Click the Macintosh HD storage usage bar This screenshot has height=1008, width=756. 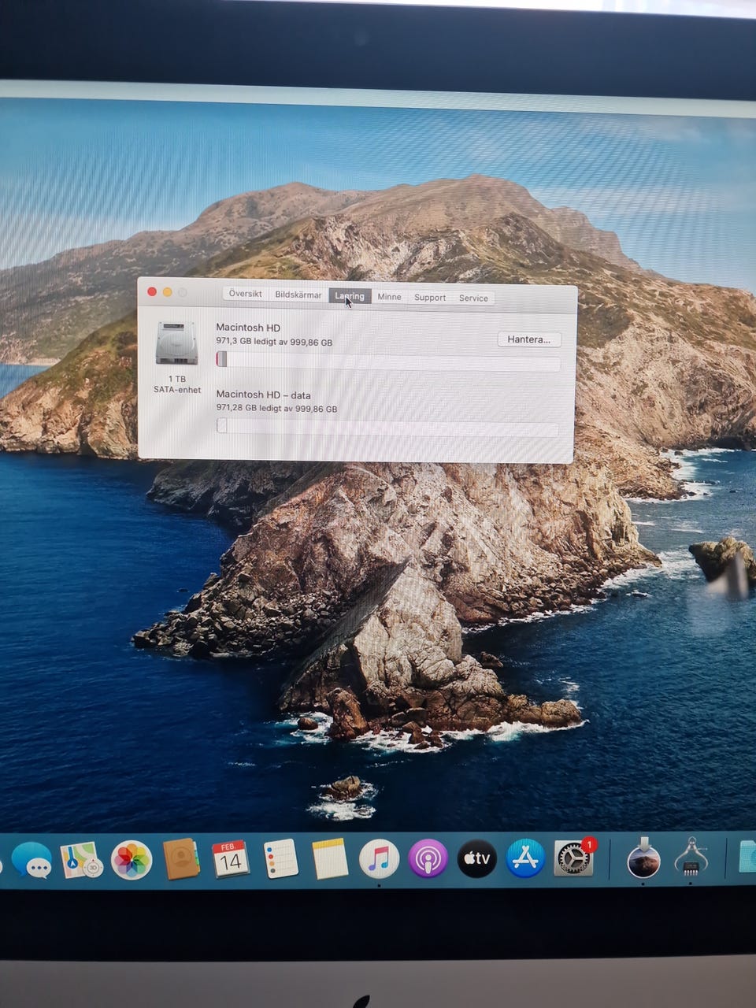(x=388, y=361)
